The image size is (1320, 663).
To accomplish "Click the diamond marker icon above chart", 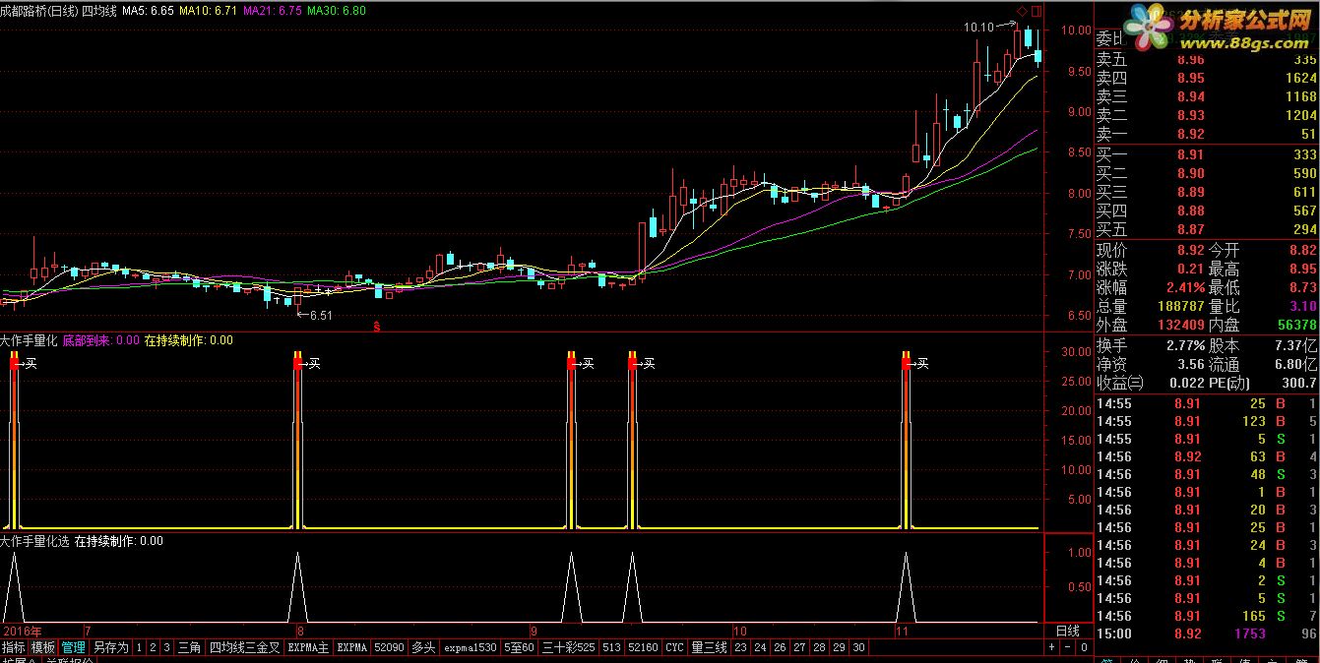I will click(x=1022, y=11).
